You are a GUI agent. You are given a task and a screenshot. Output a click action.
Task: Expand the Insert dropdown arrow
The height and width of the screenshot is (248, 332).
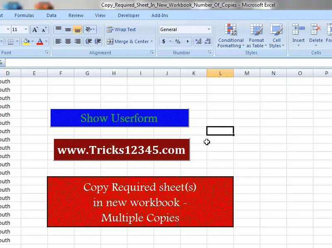coord(298,46)
